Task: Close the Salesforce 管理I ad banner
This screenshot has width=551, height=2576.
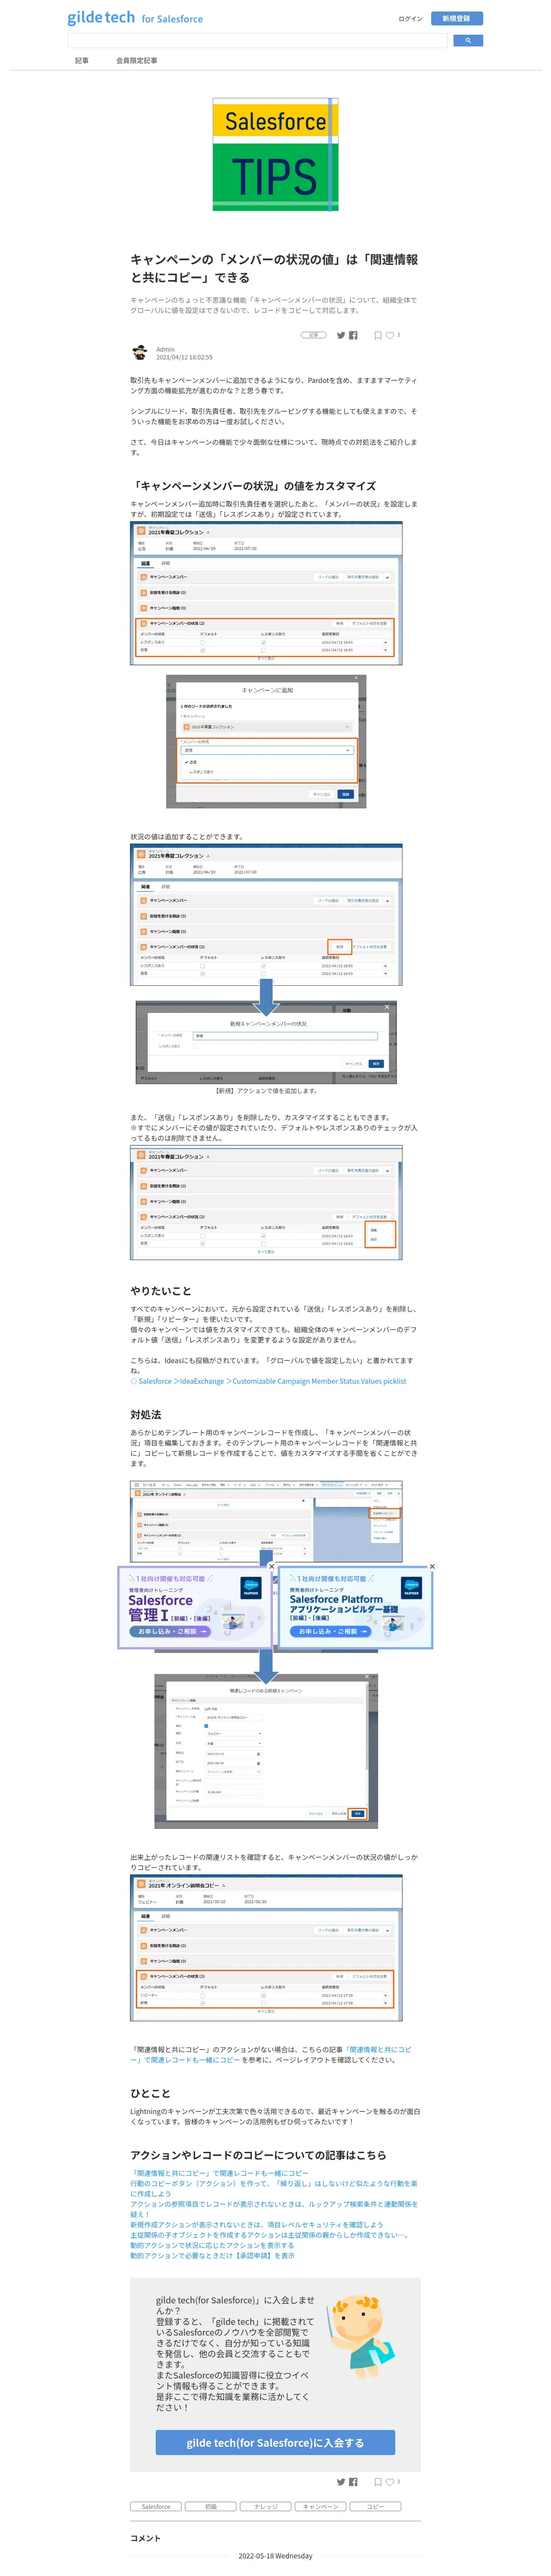Action: click(272, 1566)
